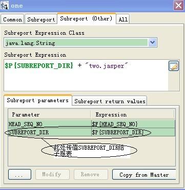Close the 'one' properties window
Screen dimensions: 185x190
click(178, 6)
